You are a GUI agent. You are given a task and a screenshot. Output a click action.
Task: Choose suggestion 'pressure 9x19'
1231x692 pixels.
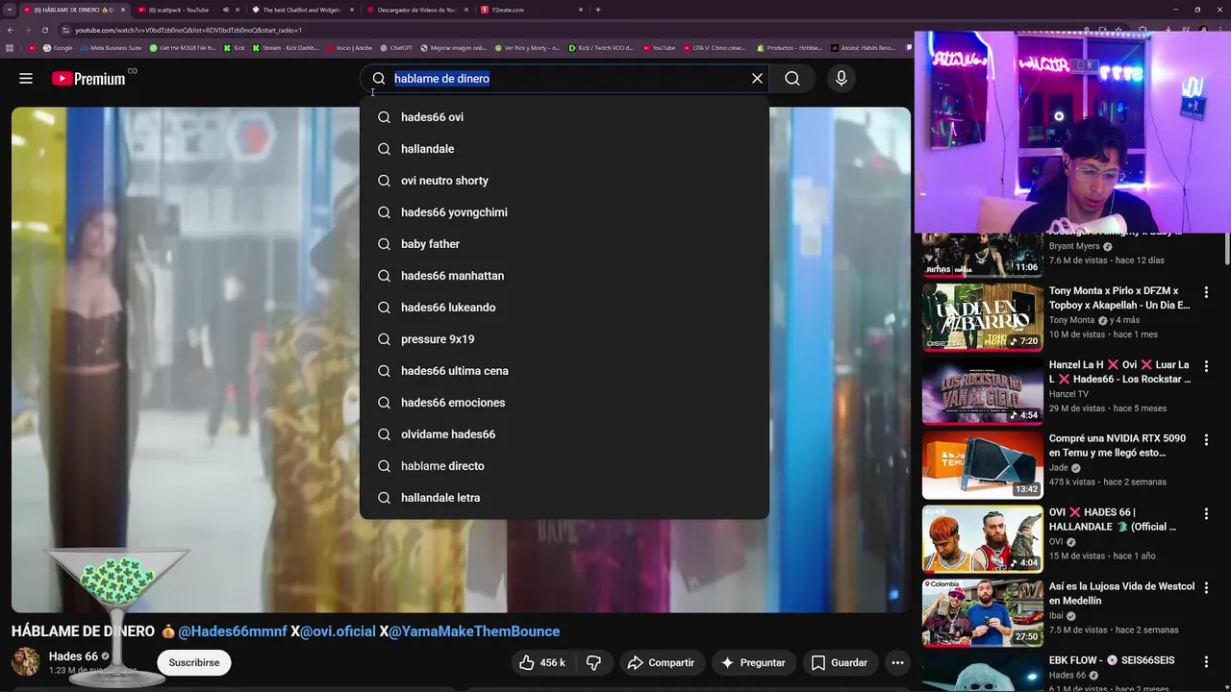tap(565, 339)
